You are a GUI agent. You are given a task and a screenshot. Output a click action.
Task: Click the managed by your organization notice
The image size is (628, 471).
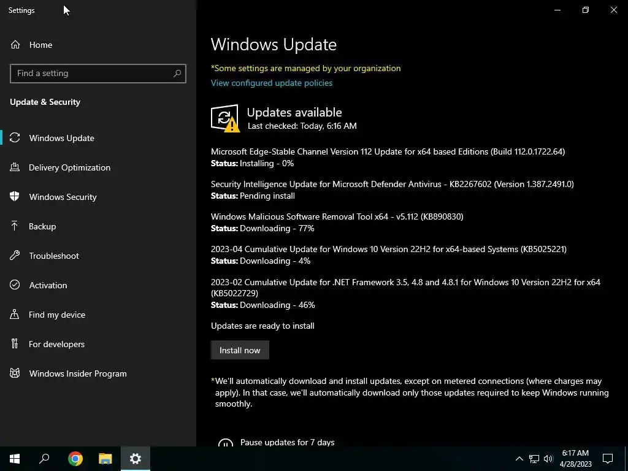(x=305, y=68)
